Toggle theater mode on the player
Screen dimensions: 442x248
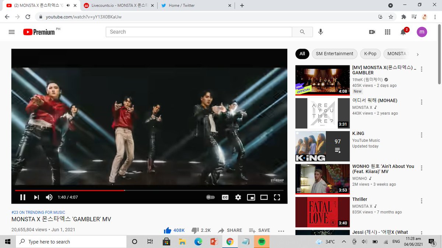264,197
